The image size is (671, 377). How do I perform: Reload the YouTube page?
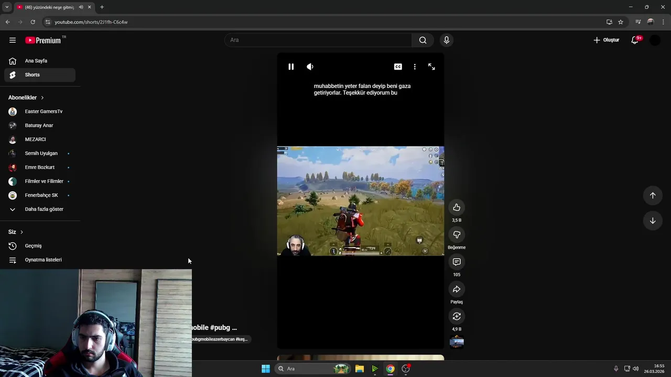33,22
